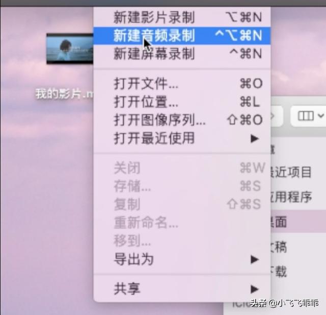Image resolution: width=326 pixels, height=315 pixels.
Task: Open 文稿 in Finder sidebar
Action: tap(279, 247)
